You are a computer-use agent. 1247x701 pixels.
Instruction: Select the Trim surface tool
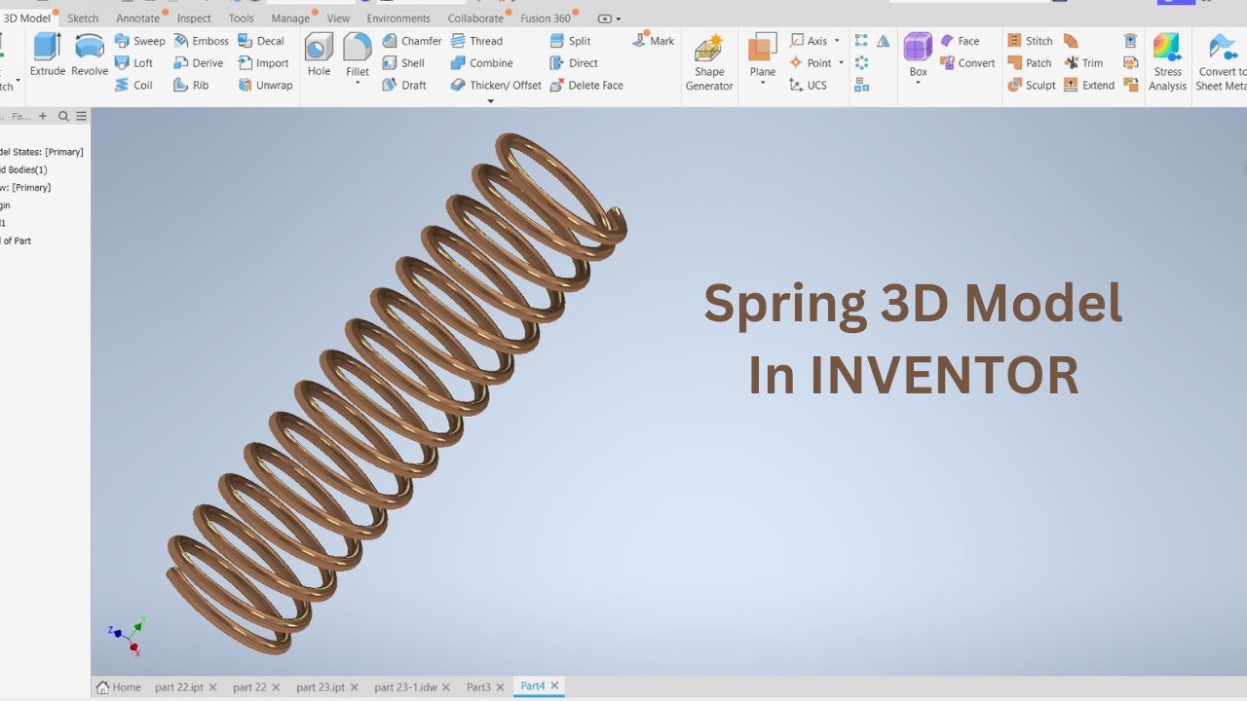click(x=1083, y=63)
